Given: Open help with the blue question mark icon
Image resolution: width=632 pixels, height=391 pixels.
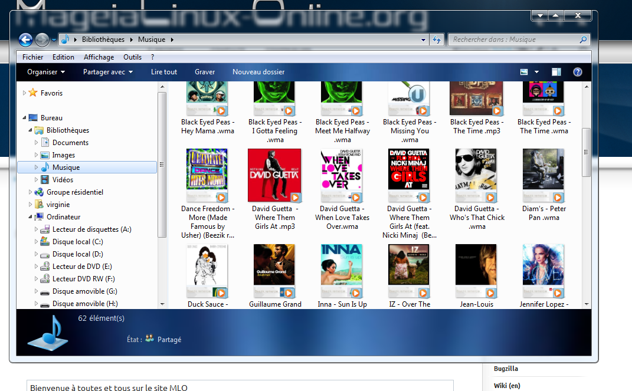Looking at the screenshot, I should click(x=578, y=72).
